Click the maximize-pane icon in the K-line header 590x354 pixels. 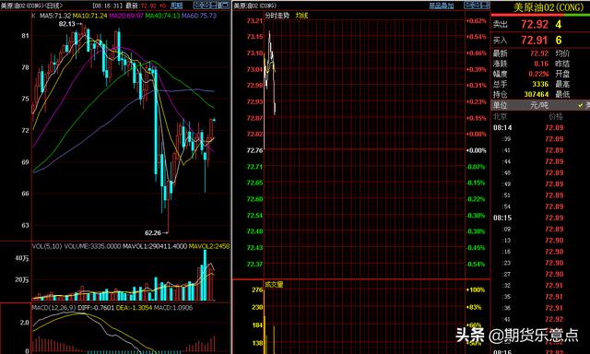224,6
